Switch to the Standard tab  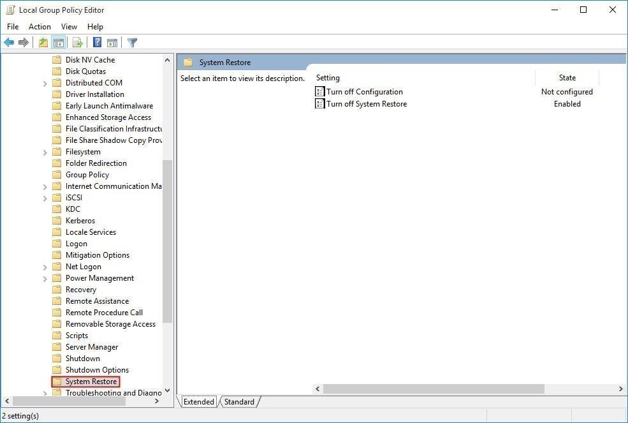point(239,402)
